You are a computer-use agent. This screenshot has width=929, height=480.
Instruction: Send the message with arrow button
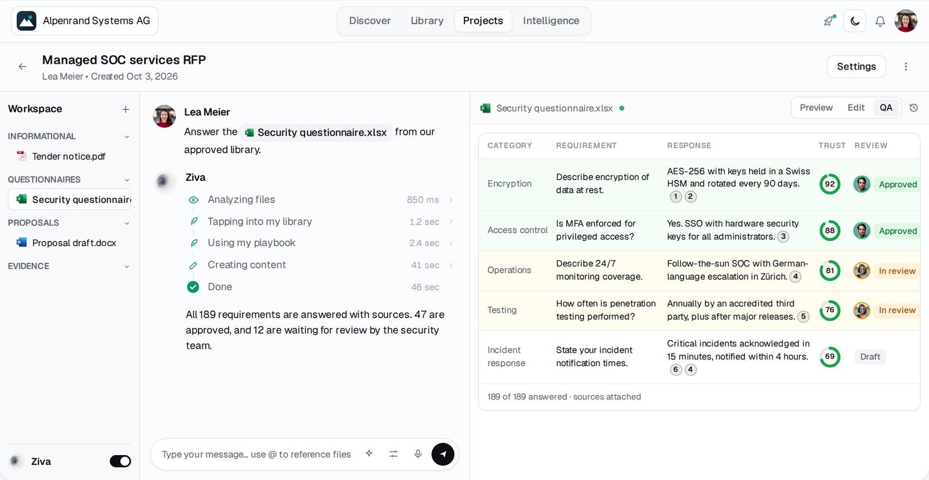pyautogui.click(x=443, y=454)
